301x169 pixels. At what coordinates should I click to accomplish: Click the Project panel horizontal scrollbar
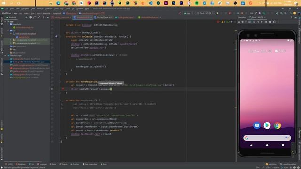tap(23, 161)
